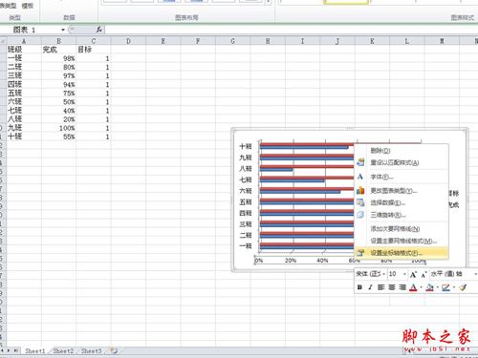Select column G header
The width and height of the screenshot is (478, 358).
pyautogui.click(x=232, y=41)
